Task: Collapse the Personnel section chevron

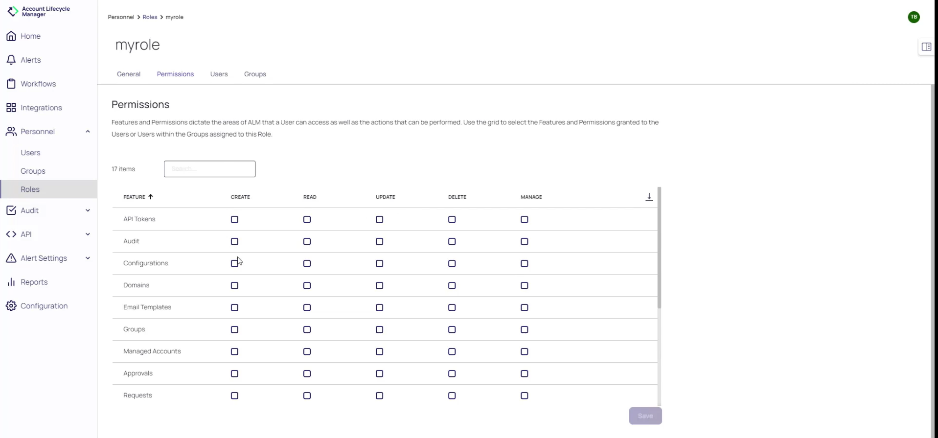Action: click(88, 132)
